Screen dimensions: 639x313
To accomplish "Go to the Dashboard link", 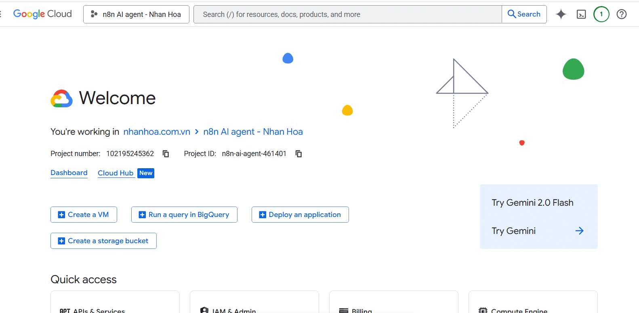I will pos(69,173).
